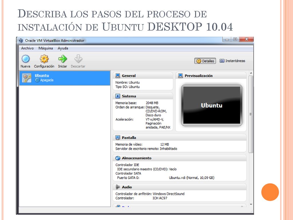Image resolution: width=293 pixels, height=220 pixels.
Task: Click the power status icon beside Apagada
Action: pyautogui.click(x=37, y=80)
